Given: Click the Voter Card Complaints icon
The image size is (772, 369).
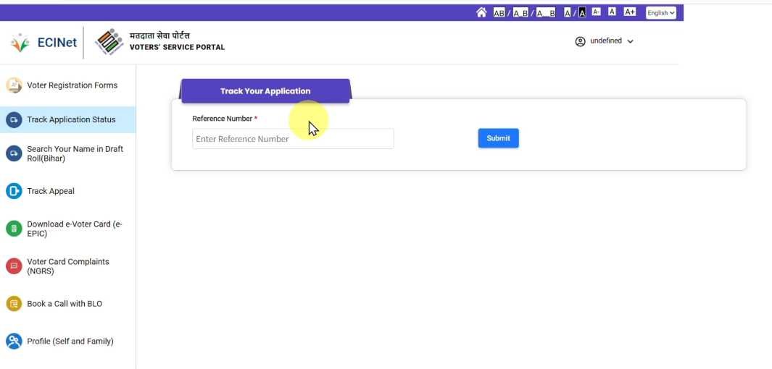Looking at the screenshot, I should [x=14, y=266].
